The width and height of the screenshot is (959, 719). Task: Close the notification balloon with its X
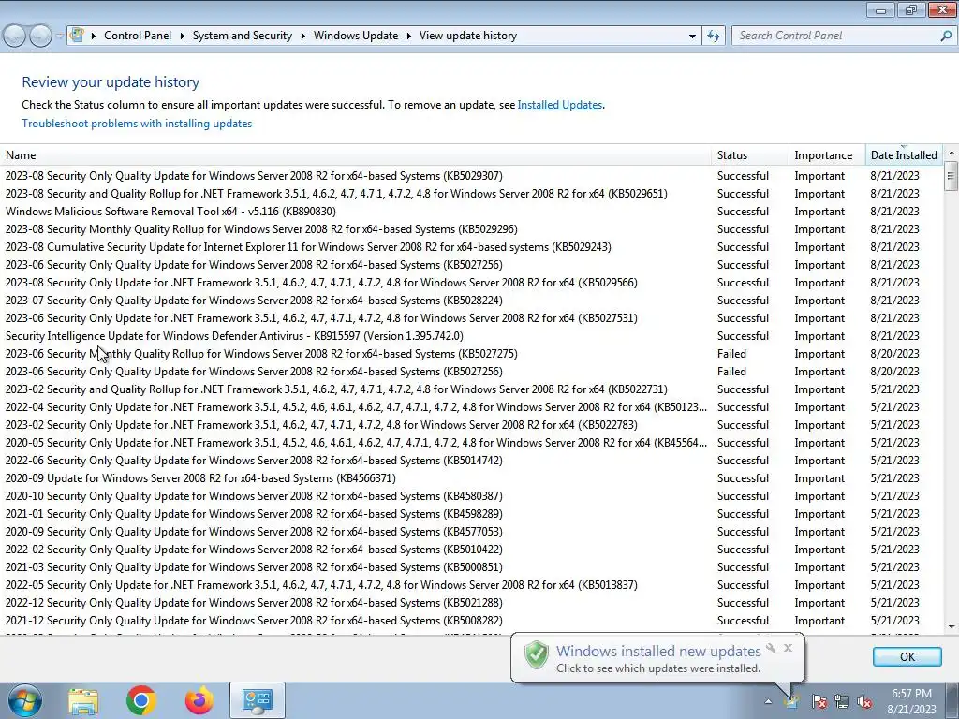click(788, 648)
